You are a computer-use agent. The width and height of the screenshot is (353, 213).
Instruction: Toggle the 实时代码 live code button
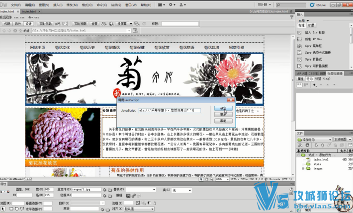pyautogui.click(x=45, y=24)
